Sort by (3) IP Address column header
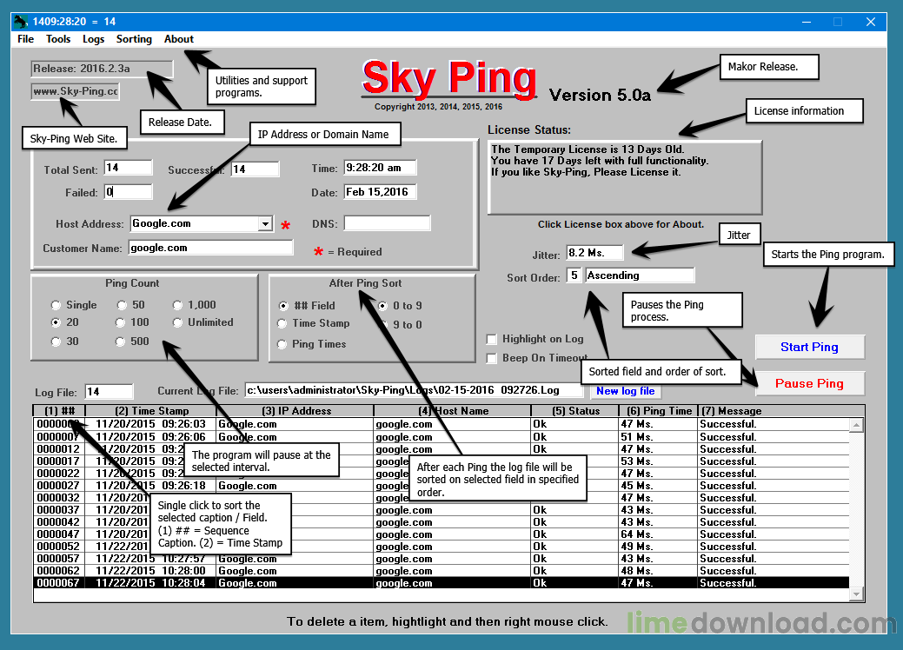 pyautogui.click(x=296, y=411)
